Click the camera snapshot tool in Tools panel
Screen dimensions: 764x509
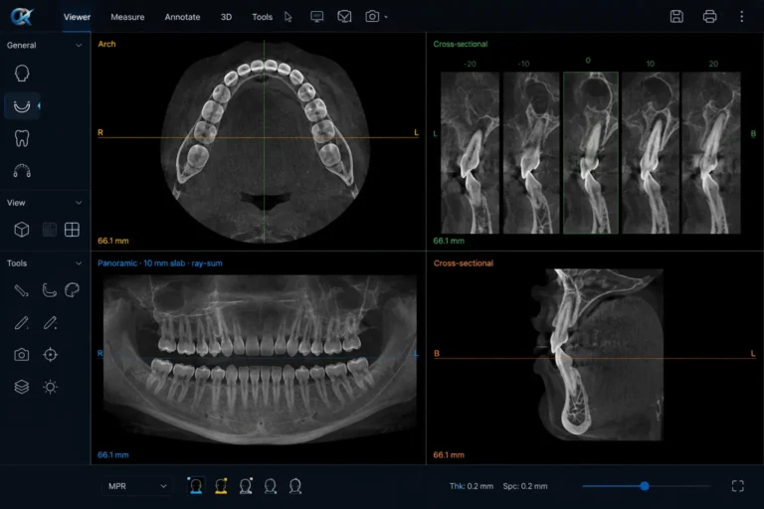pos(22,355)
